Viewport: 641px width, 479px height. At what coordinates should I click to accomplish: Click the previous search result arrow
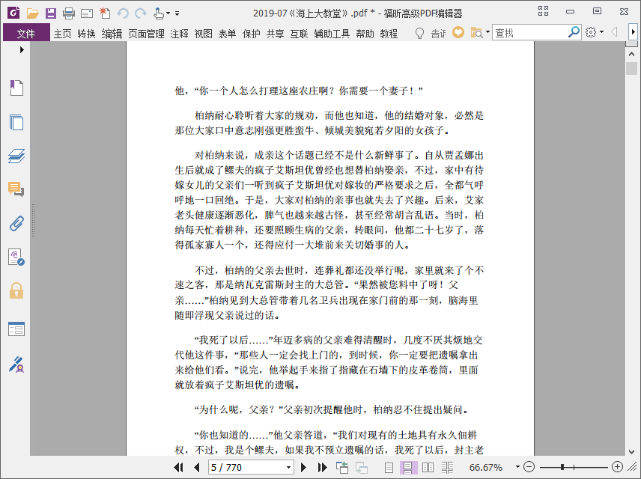[x=613, y=32]
